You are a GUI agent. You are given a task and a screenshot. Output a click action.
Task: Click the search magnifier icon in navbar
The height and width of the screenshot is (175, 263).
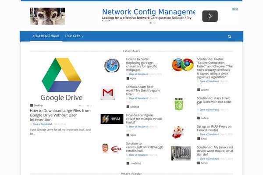point(229,36)
